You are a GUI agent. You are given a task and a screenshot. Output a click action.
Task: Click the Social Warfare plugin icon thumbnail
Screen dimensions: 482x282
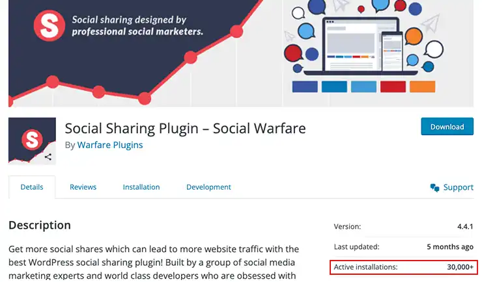tap(32, 141)
